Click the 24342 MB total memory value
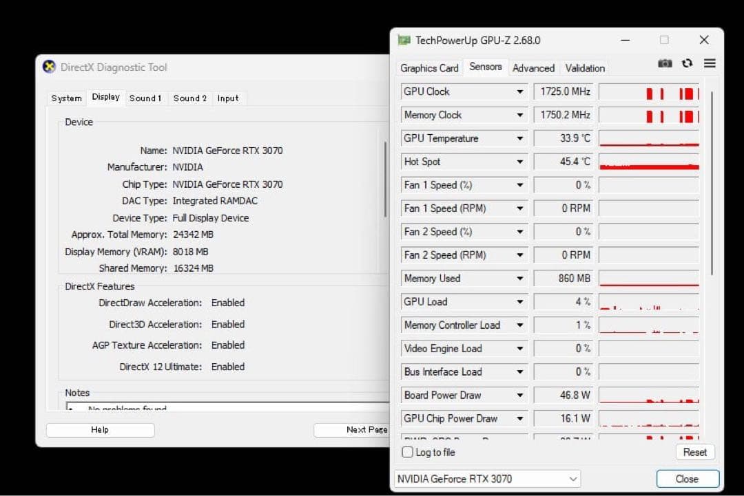 (x=193, y=235)
